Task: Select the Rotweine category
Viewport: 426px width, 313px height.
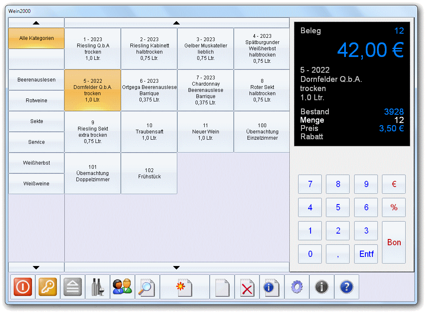Action: [37, 101]
